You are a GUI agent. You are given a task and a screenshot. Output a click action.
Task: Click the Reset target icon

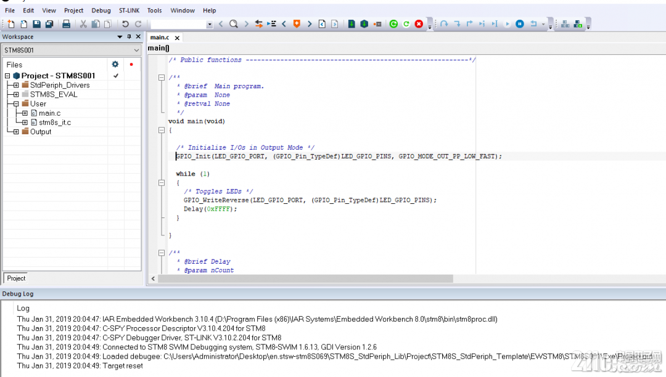tap(533, 24)
